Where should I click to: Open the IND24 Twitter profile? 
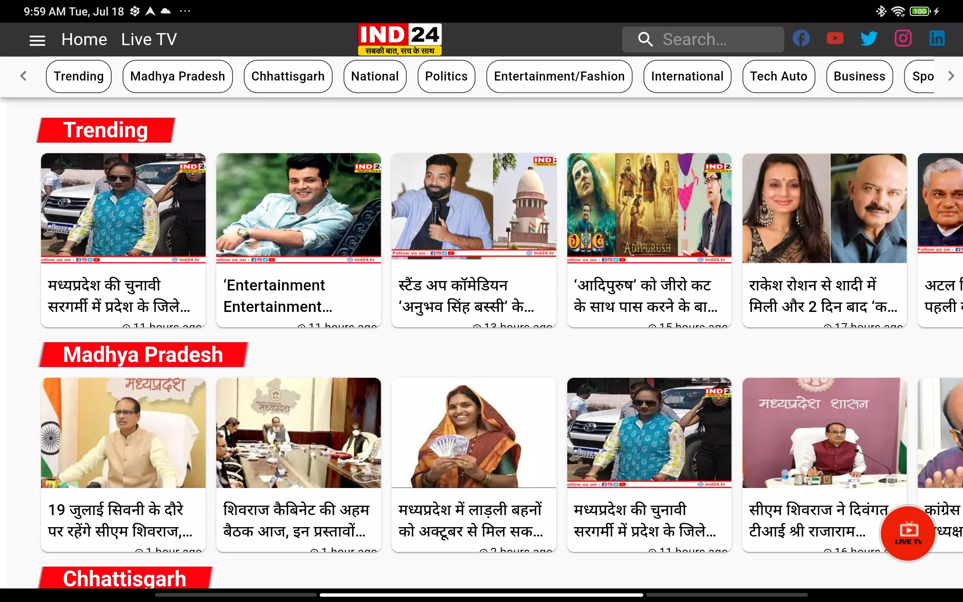coord(869,39)
